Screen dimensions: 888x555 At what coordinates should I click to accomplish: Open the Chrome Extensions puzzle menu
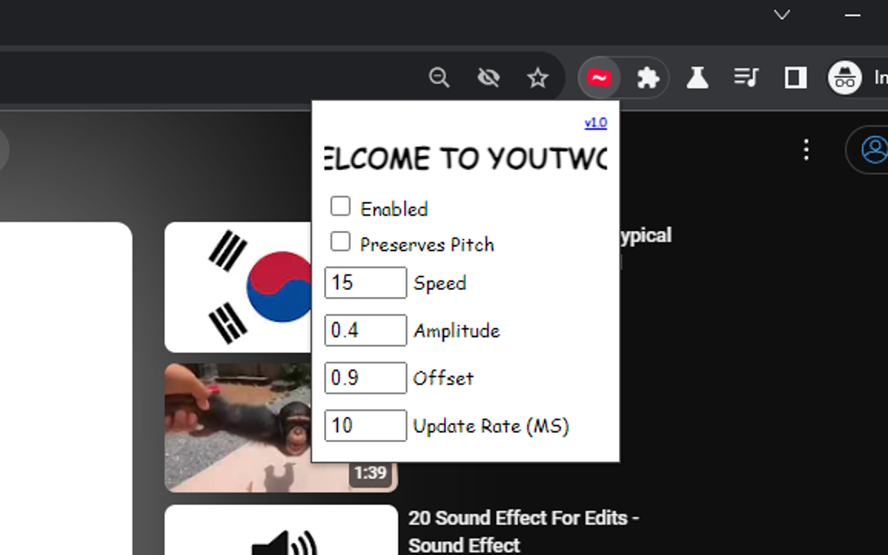648,77
